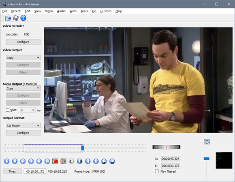This screenshot has height=182, width=235.
Task: Open the Recent menu
Action: click(x=16, y=11)
